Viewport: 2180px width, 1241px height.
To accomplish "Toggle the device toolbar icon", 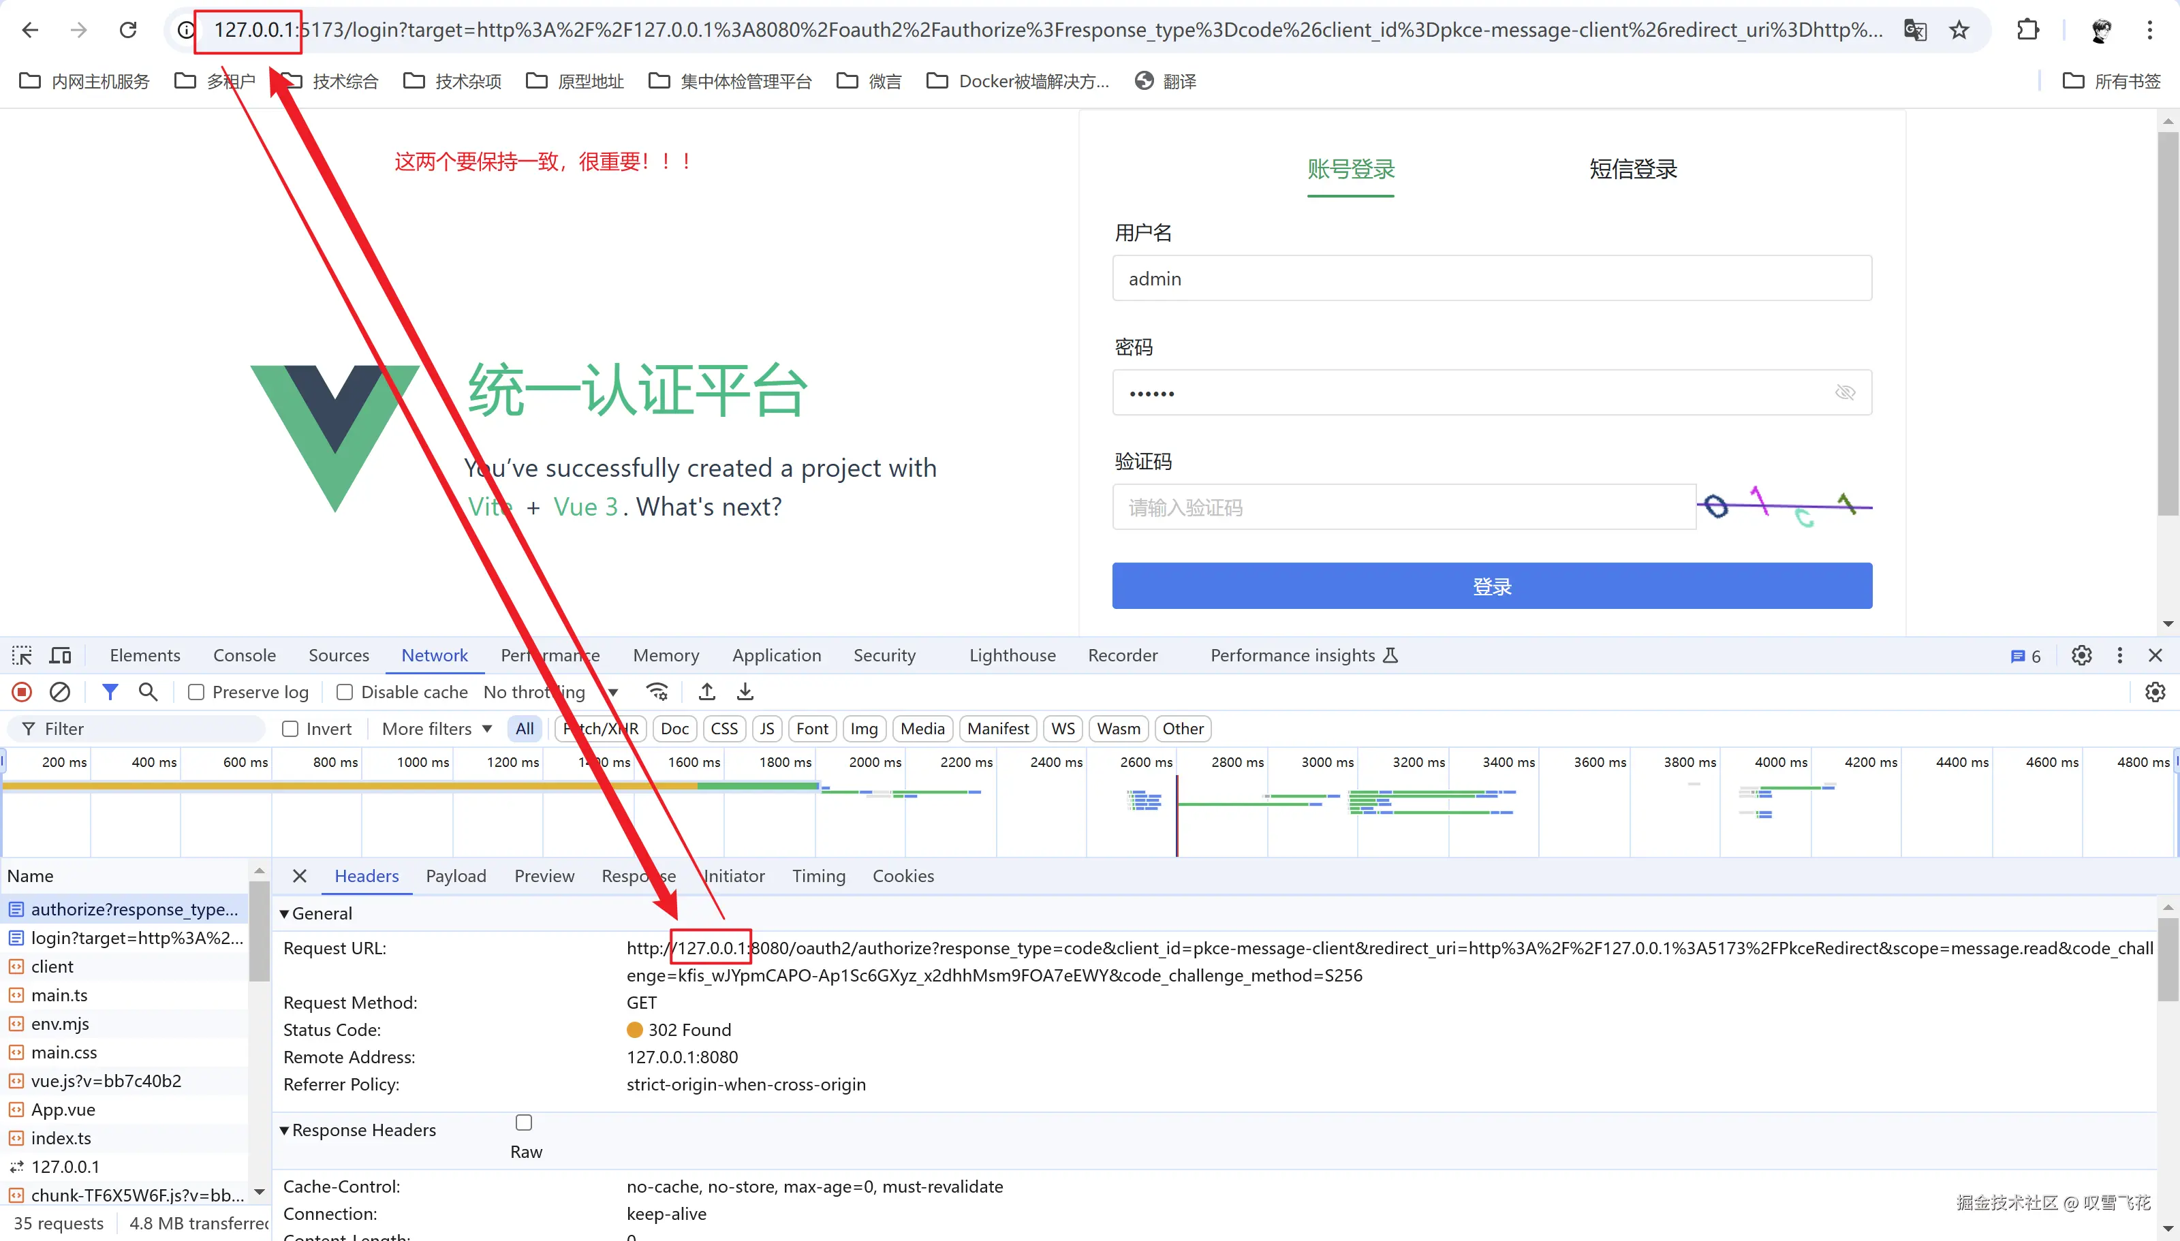I will [61, 655].
